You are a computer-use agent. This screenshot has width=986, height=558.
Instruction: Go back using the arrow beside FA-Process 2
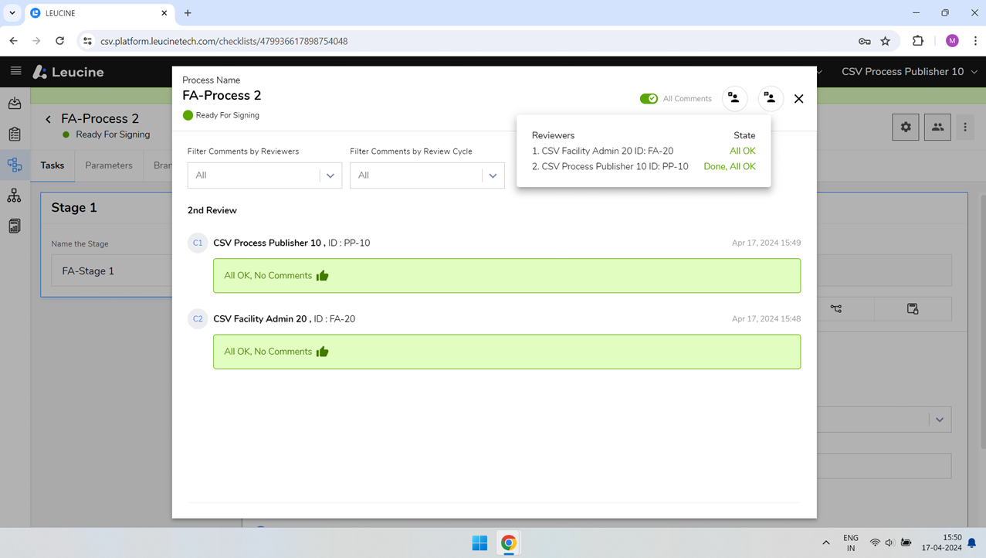(x=48, y=119)
